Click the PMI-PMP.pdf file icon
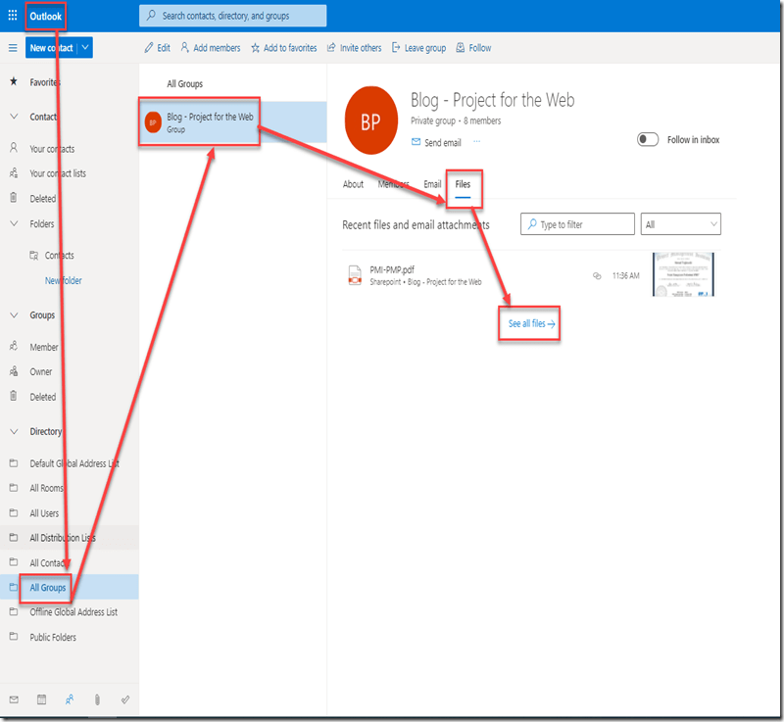This screenshot has height=722, width=784. click(355, 276)
